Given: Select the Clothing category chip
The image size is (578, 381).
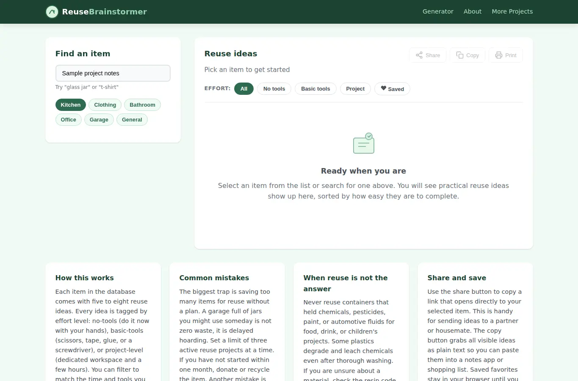Looking at the screenshot, I should point(105,105).
